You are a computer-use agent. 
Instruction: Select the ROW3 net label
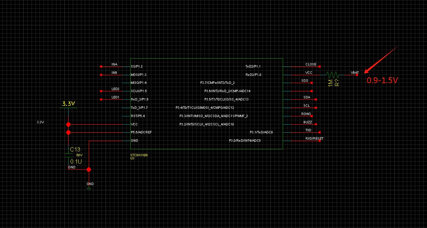[x=306, y=114]
